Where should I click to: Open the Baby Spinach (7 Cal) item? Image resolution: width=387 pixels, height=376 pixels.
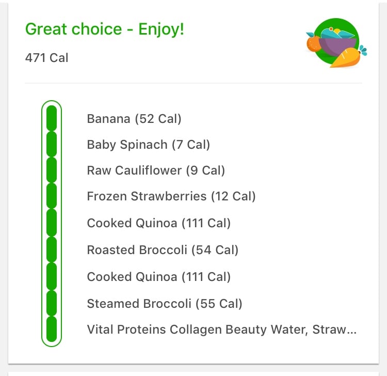coord(148,145)
